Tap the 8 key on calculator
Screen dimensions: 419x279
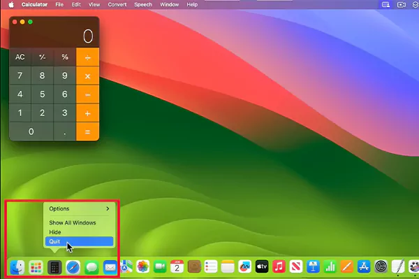click(42, 76)
